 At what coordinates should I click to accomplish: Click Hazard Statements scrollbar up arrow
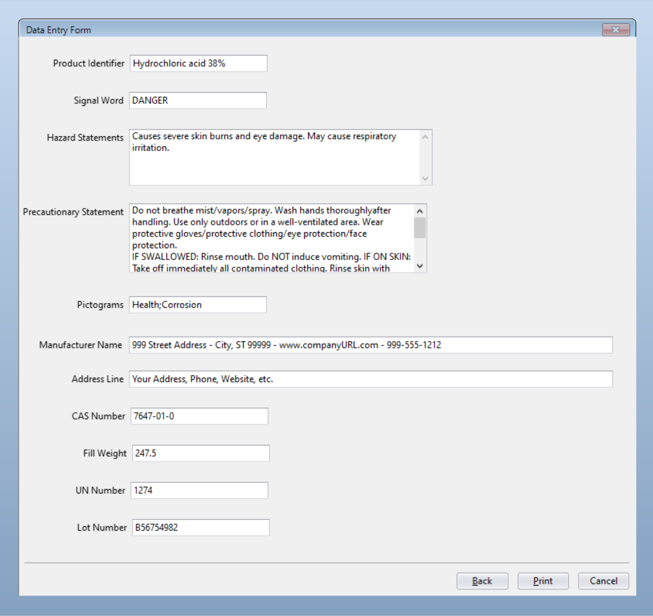(425, 137)
